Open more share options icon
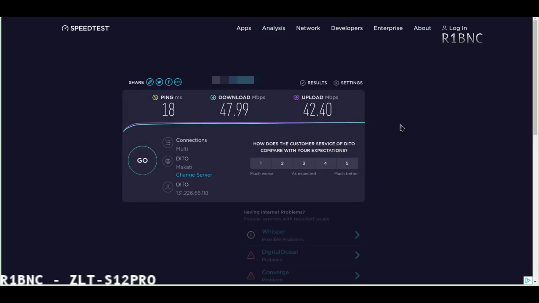The width and height of the screenshot is (539, 303). point(178,82)
